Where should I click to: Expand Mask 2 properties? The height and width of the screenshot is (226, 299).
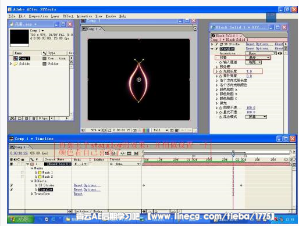coord(36,177)
